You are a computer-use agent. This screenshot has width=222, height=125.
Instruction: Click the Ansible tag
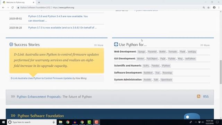pos(147,80)
